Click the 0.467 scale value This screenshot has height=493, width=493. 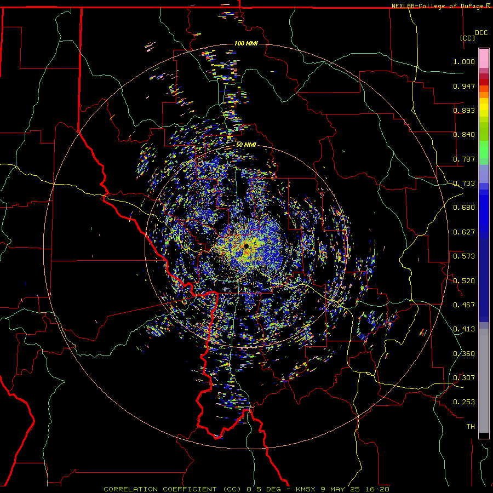464,305
